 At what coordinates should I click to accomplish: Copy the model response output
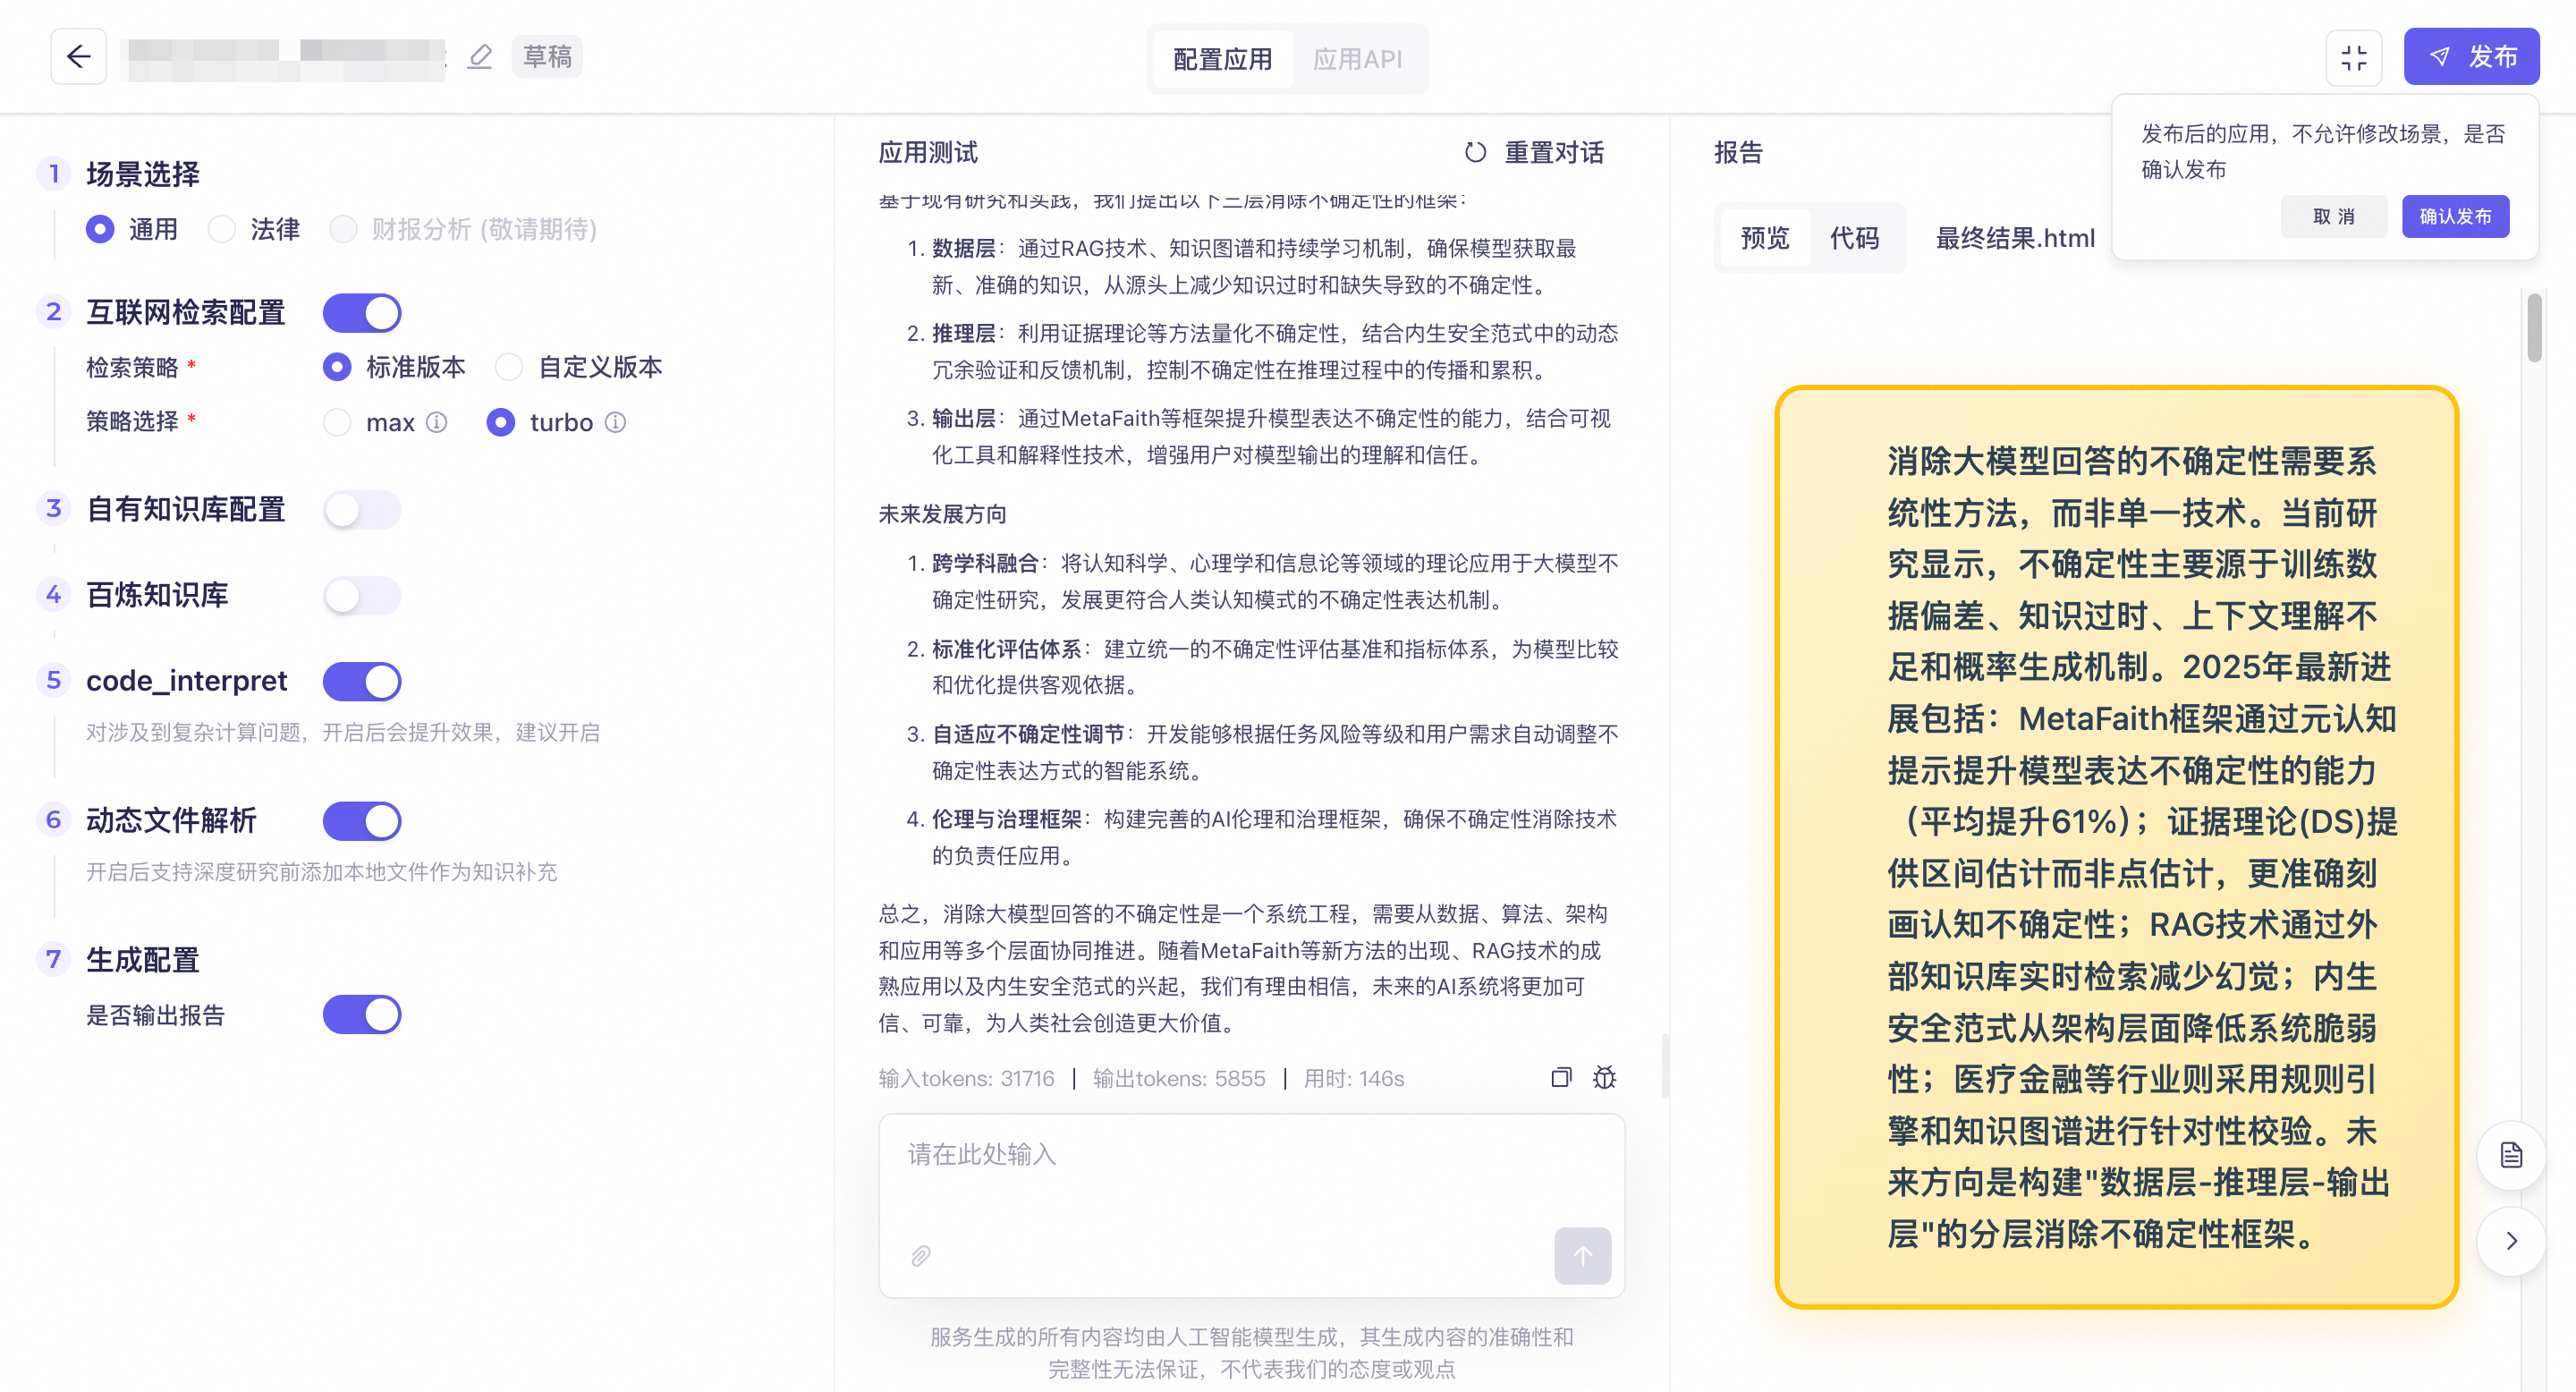coord(1560,1078)
